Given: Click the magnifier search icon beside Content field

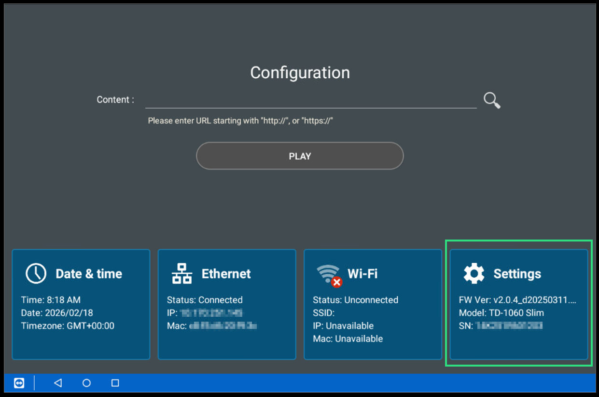Looking at the screenshot, I should (x=492, y=100).
